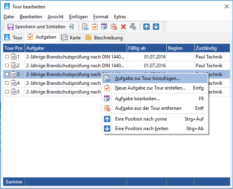
Task: Click the toolbar icon to create new task
Action: click(95, 27)
